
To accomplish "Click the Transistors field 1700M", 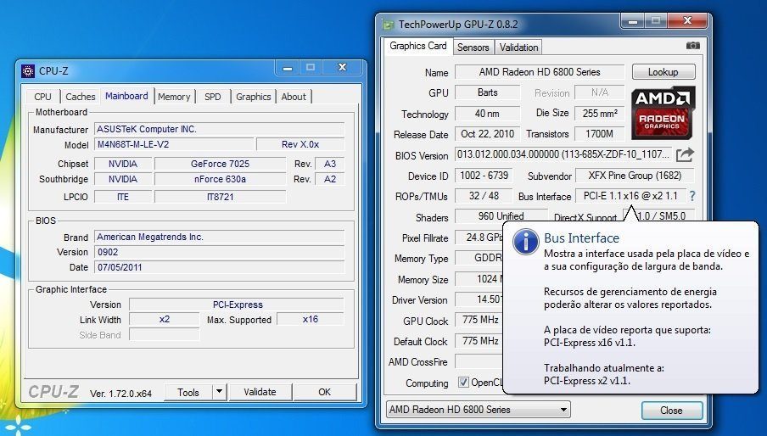I will (600, 134).
